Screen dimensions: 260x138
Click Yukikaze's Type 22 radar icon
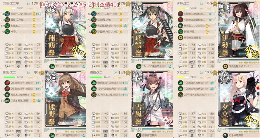[94, 95]
